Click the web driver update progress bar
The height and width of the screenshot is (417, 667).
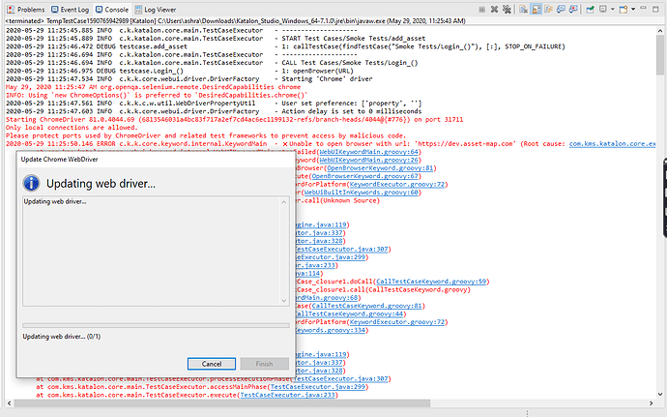156,325
